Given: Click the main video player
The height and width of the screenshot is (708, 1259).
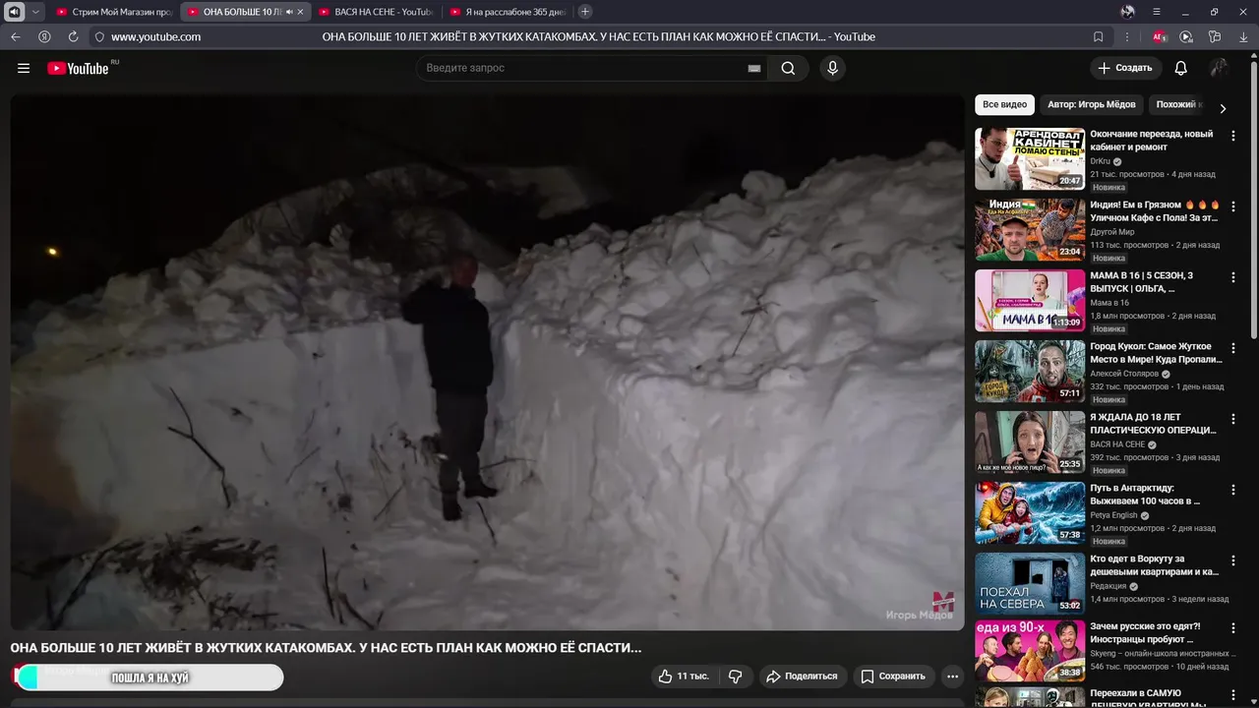Looking at the screenshot, I should coord(487,362).
